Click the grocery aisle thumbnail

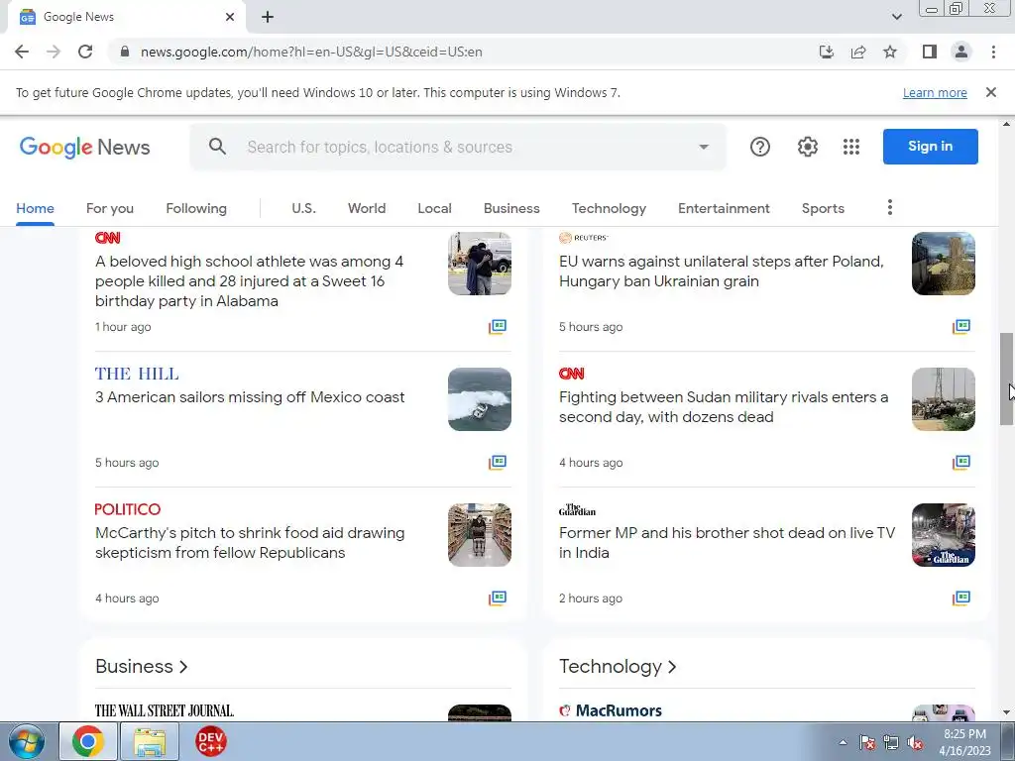480,535
